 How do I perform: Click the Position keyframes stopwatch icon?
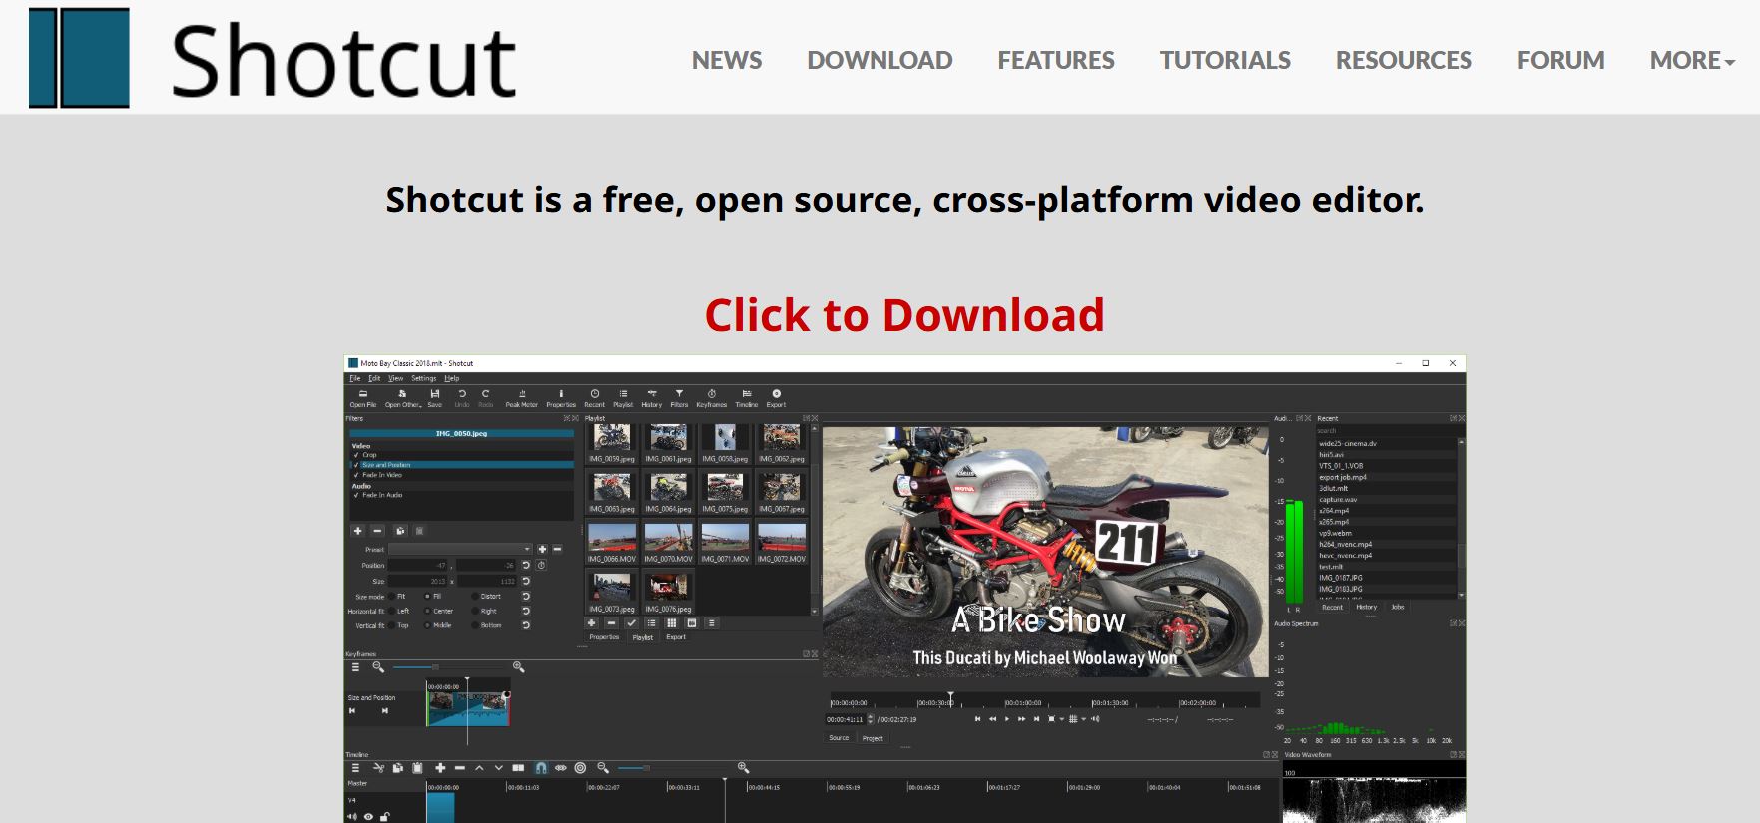coord(541,565)
